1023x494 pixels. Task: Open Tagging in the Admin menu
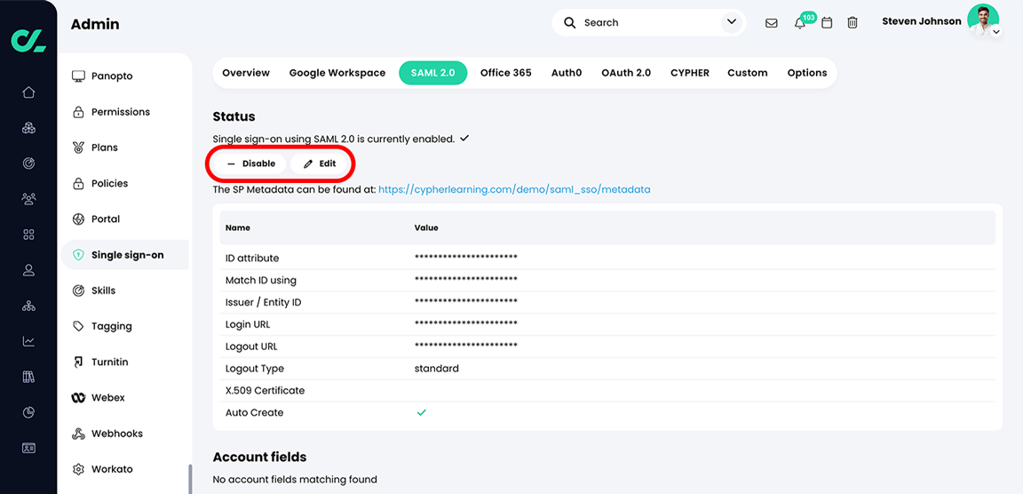pyautogui.click(x=111, y=326)
